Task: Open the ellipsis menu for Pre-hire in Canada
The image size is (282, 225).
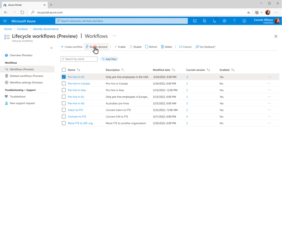Action: (269, 83)
